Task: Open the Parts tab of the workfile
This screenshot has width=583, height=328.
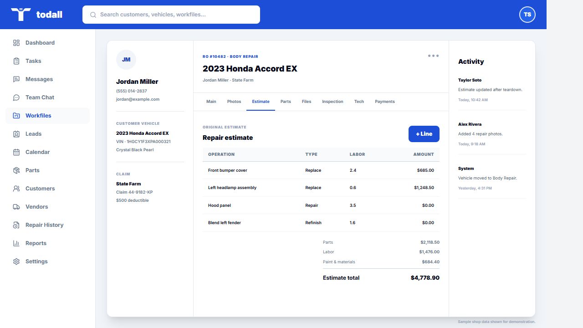Action: [286, 102]
